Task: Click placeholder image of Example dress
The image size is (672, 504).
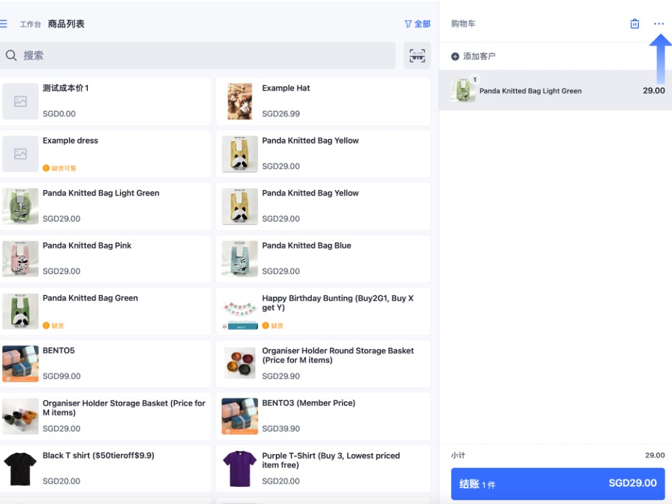Action: point(20,154)
